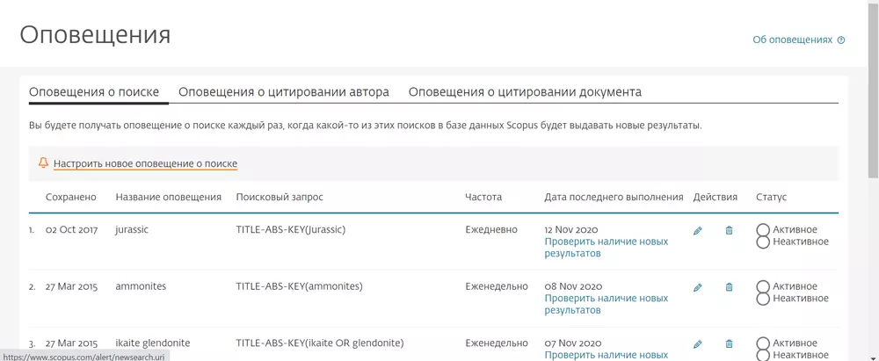Check new results for ikaite glendonite alert

[606, 355]
